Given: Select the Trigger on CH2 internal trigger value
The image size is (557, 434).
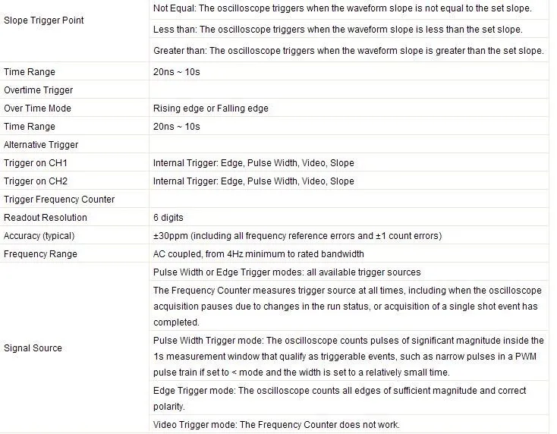Looking at the screenshot, I should (x=253, y=181).
